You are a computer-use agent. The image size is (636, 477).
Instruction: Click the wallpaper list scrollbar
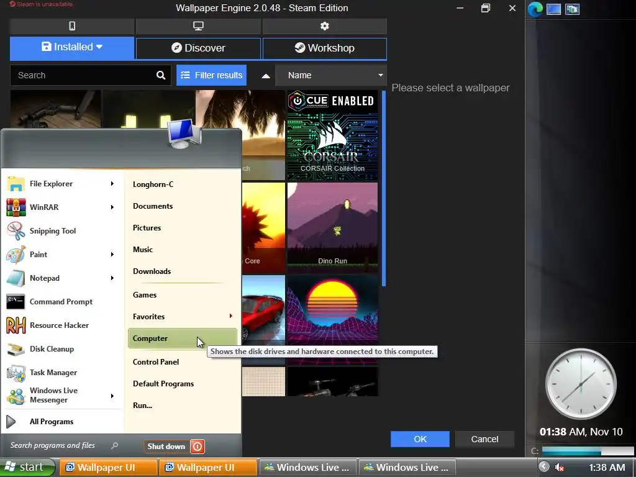point(383,189)
